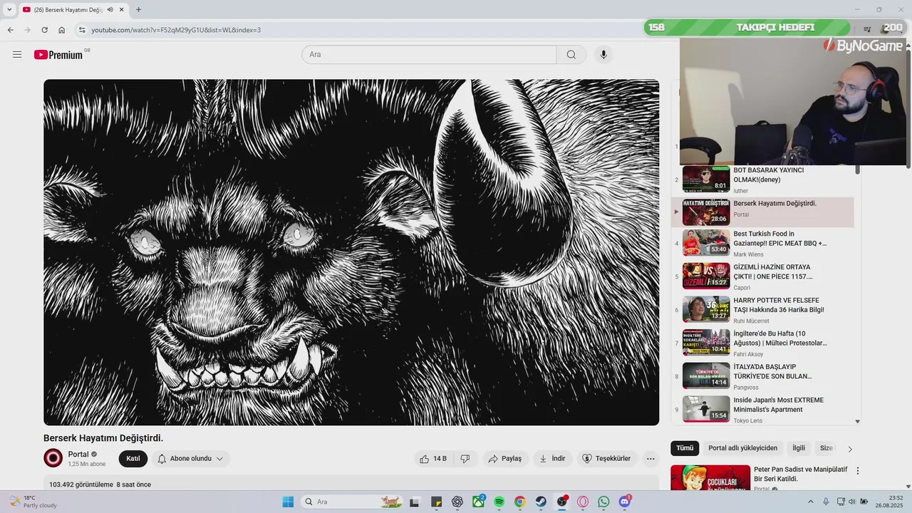Open Chrome from taskbar
The height and width of the screenshot is (513, 912).
click(x=520, y=502)
